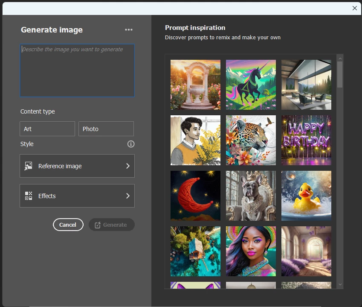362x307 pixels.
Task: Open the three-dot more options menu
Action: coord(129,29)
